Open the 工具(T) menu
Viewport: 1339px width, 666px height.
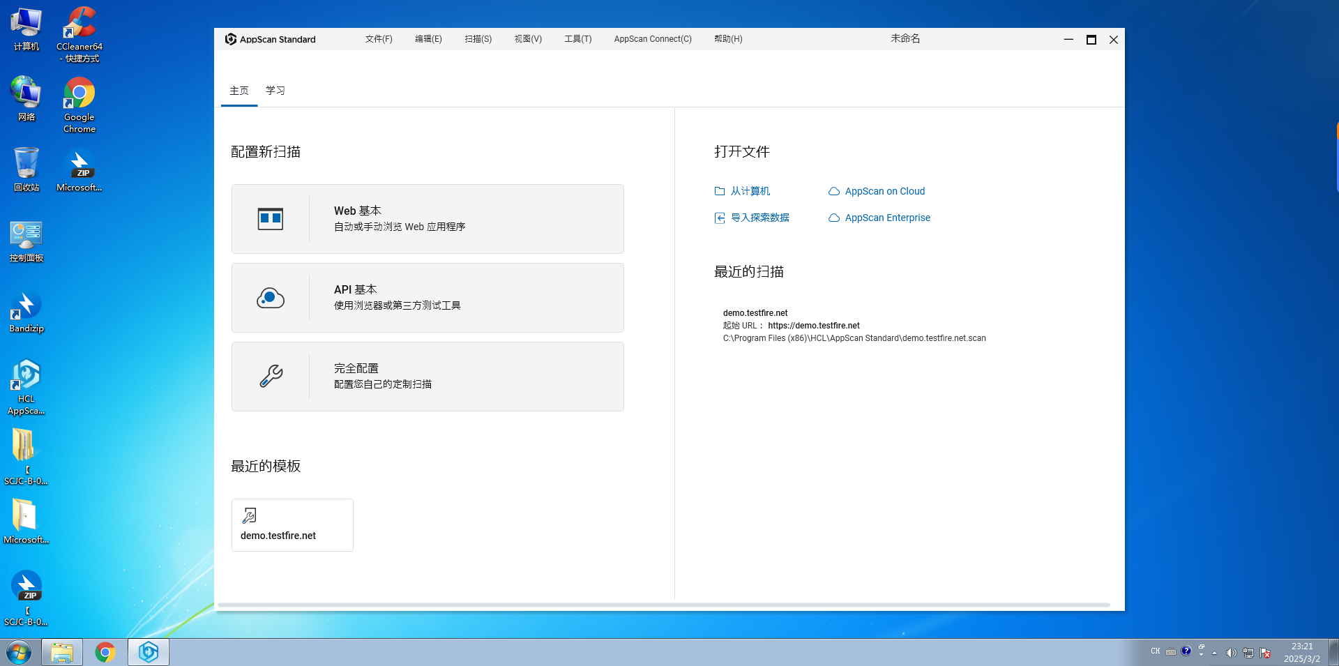click(578, 39)
